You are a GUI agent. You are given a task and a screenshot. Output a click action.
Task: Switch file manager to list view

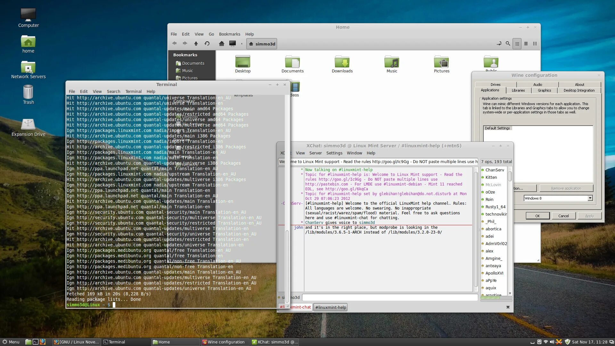(526, 44)
